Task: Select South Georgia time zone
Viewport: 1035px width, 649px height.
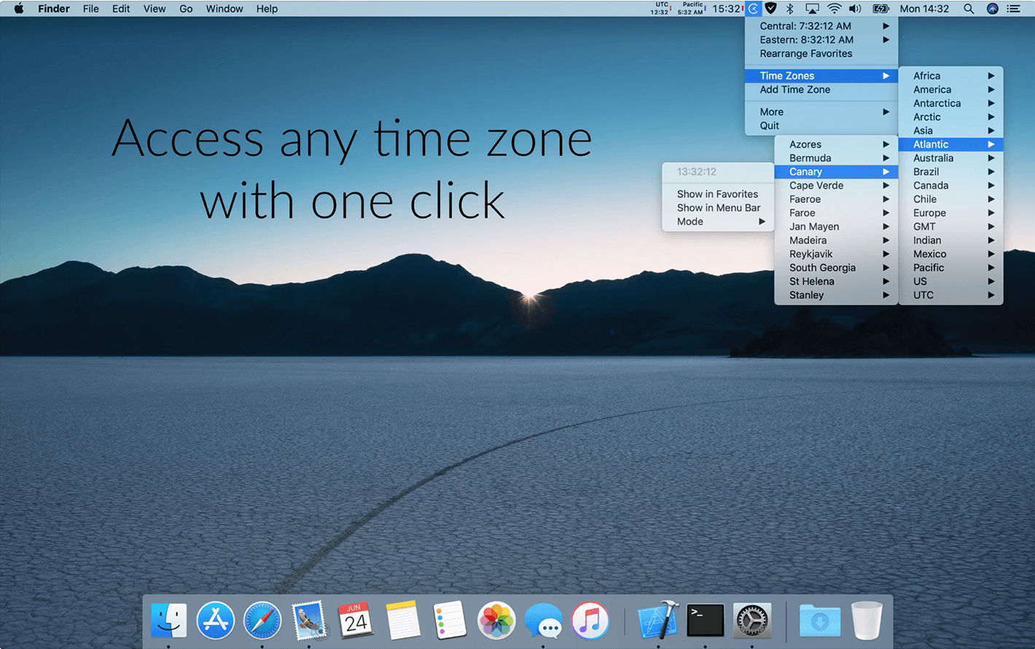Action: pyautogui.click(x=836, y=268)
